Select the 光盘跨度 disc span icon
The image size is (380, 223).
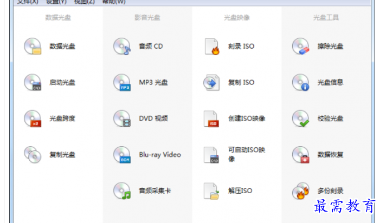(x=33, y=119)
